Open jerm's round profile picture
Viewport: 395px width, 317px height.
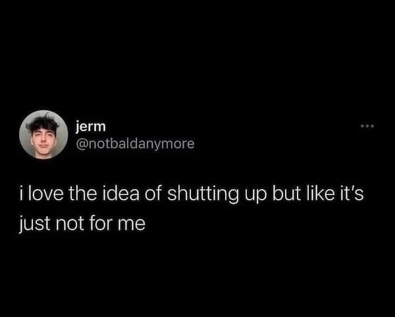pos(43,134)
